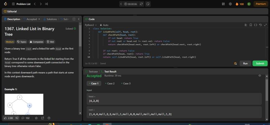Click the Code panel tab
This screenshot has height=125, width=270.
(x=90, y=19)
